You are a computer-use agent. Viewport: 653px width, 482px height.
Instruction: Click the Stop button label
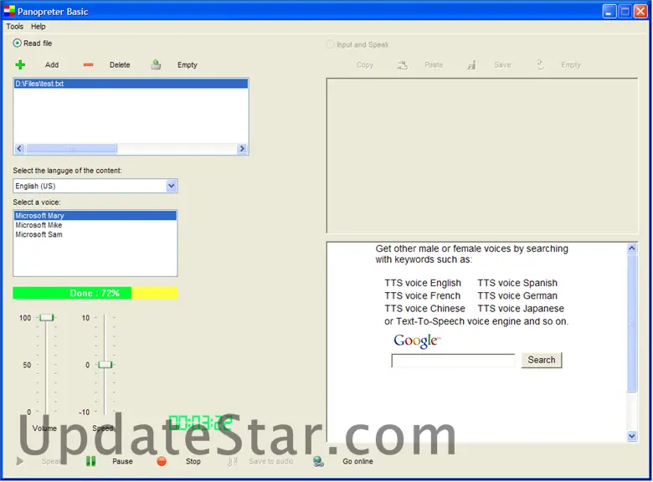(193, 461)
